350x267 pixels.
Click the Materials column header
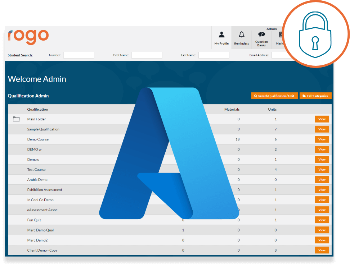[x=232, y=109]
